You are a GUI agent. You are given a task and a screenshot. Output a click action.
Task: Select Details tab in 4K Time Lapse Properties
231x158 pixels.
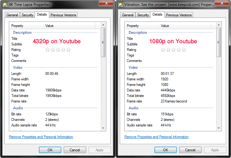pyautogui.click(x=42, y=14)
